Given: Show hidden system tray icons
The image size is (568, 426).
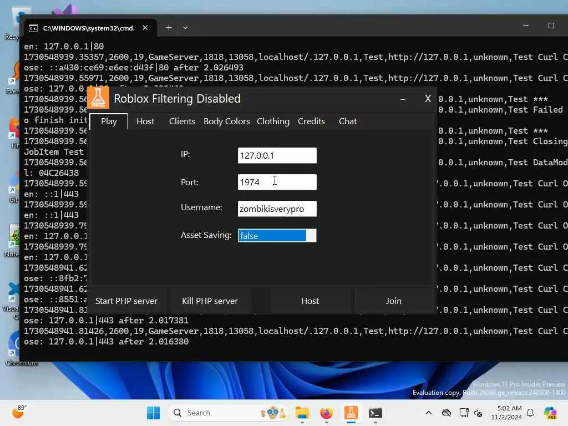Looking at the screenshot, I should click(x=429, y=413).
